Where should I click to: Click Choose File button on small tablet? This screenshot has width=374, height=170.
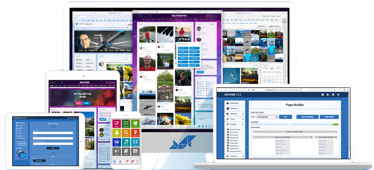(39, 161)
